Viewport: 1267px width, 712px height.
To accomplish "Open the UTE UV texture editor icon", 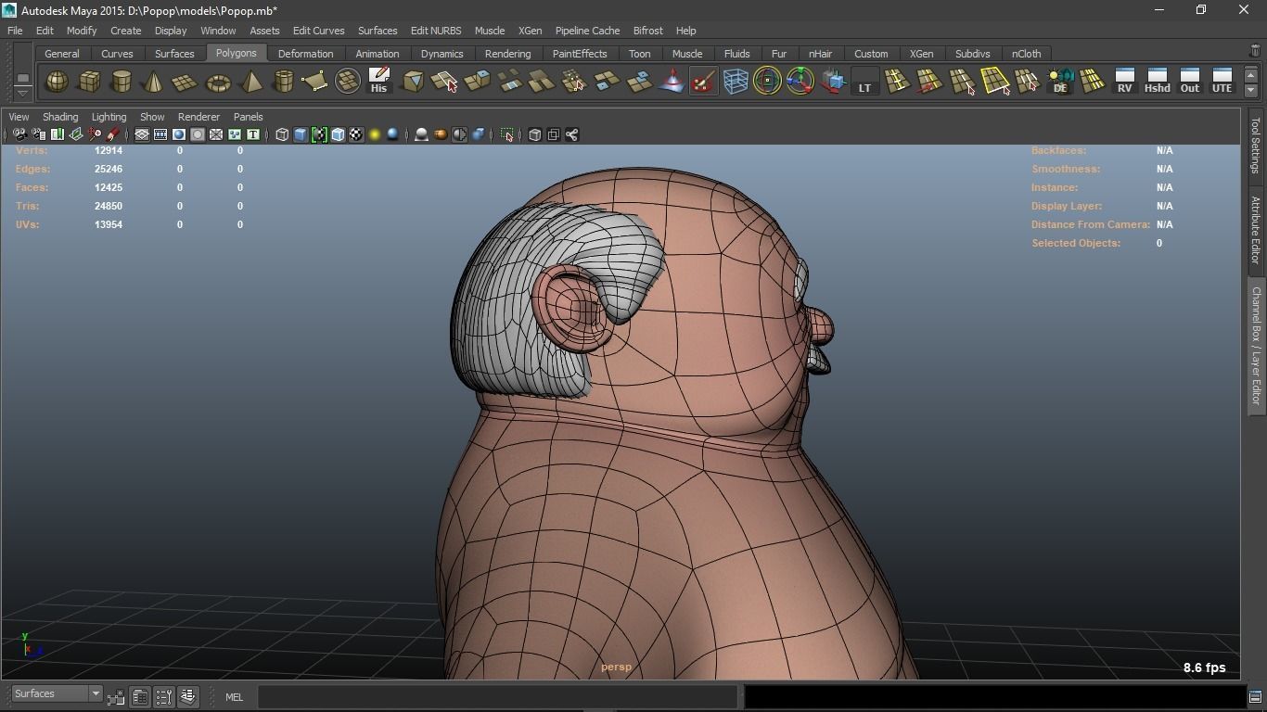I will tap(1222, 81).
